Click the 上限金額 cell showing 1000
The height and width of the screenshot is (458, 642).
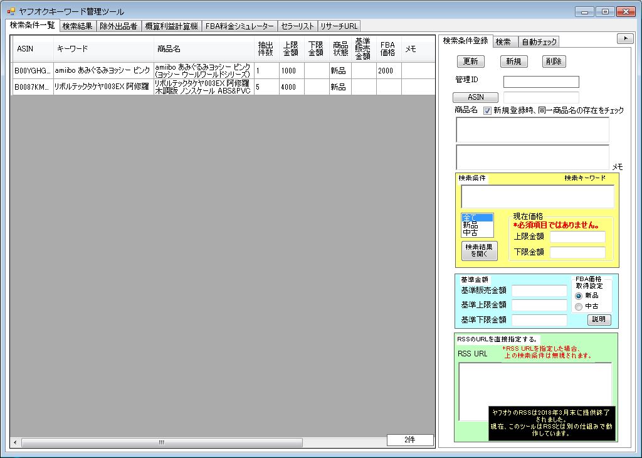[292, 70]
